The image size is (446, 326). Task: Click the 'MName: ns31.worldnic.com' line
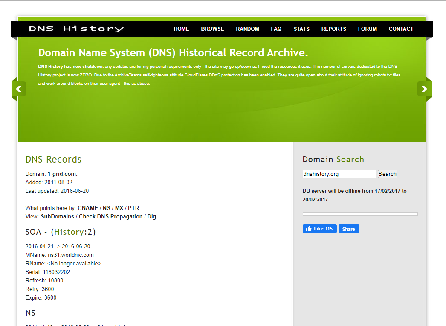[x=59, y=255]
